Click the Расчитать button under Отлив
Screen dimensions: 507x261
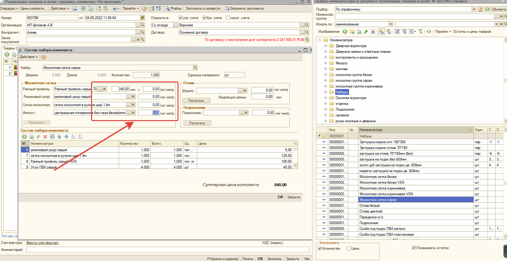coord(196,101)
